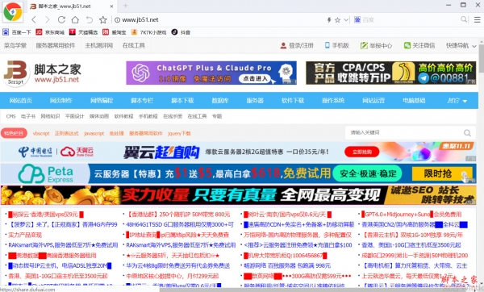Expand 快捷导航 dropdown

[461, 46]
